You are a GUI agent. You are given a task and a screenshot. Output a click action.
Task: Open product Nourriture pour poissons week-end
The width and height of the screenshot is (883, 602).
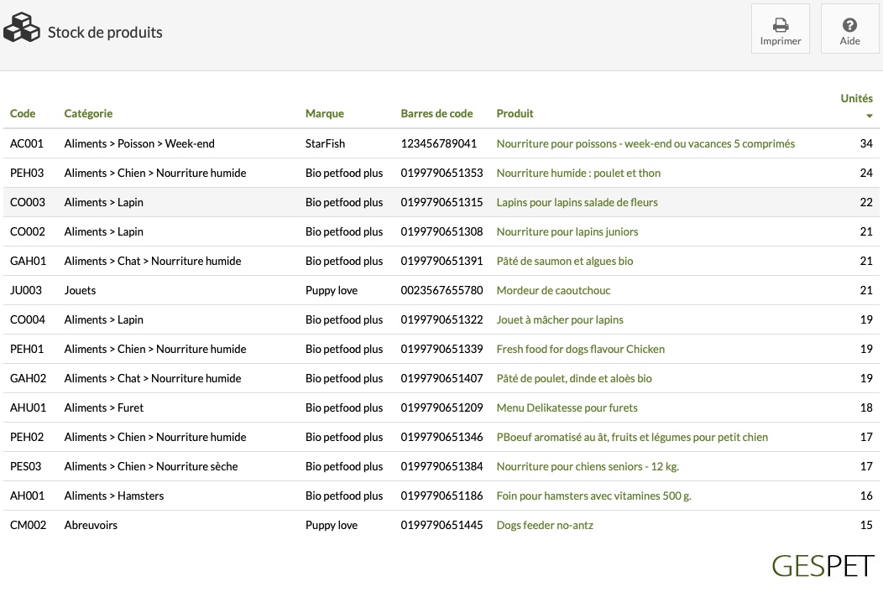pos(645,143)
